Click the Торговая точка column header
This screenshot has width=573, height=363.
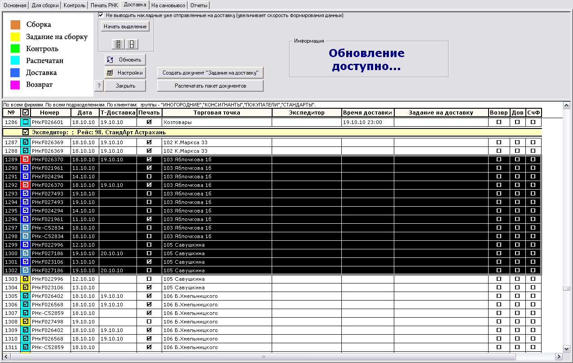coord(216,113)
